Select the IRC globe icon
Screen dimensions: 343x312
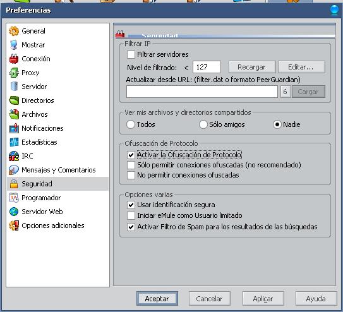pos(14,156)
